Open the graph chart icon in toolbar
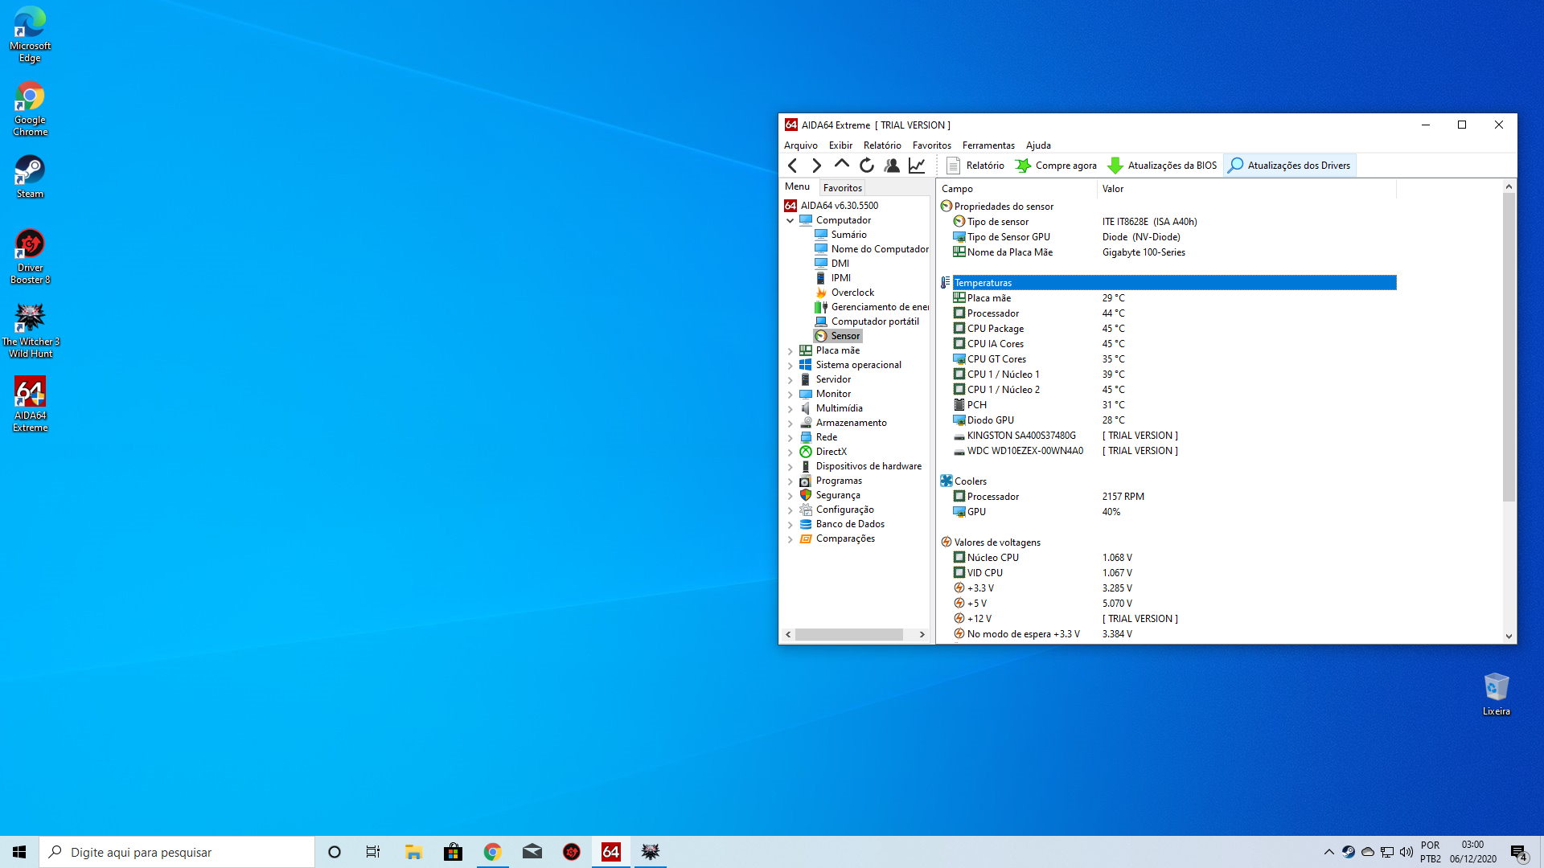 917,166
